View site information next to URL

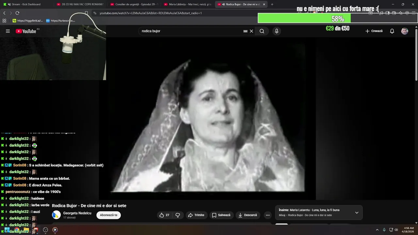[x=95, y=13]
